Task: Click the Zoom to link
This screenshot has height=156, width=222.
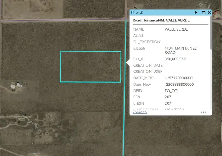Action: [x=139, y=112]
